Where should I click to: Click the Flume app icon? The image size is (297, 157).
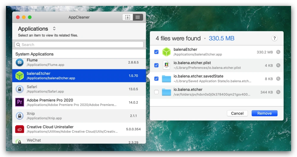[x=20, y=62]
